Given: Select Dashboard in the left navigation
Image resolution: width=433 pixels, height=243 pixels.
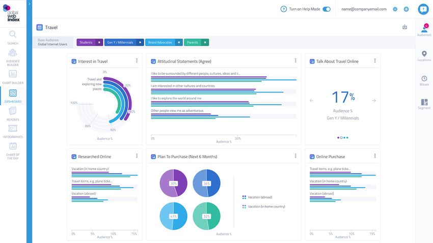Looking at the screenshot, I should (x=13, y=94).
